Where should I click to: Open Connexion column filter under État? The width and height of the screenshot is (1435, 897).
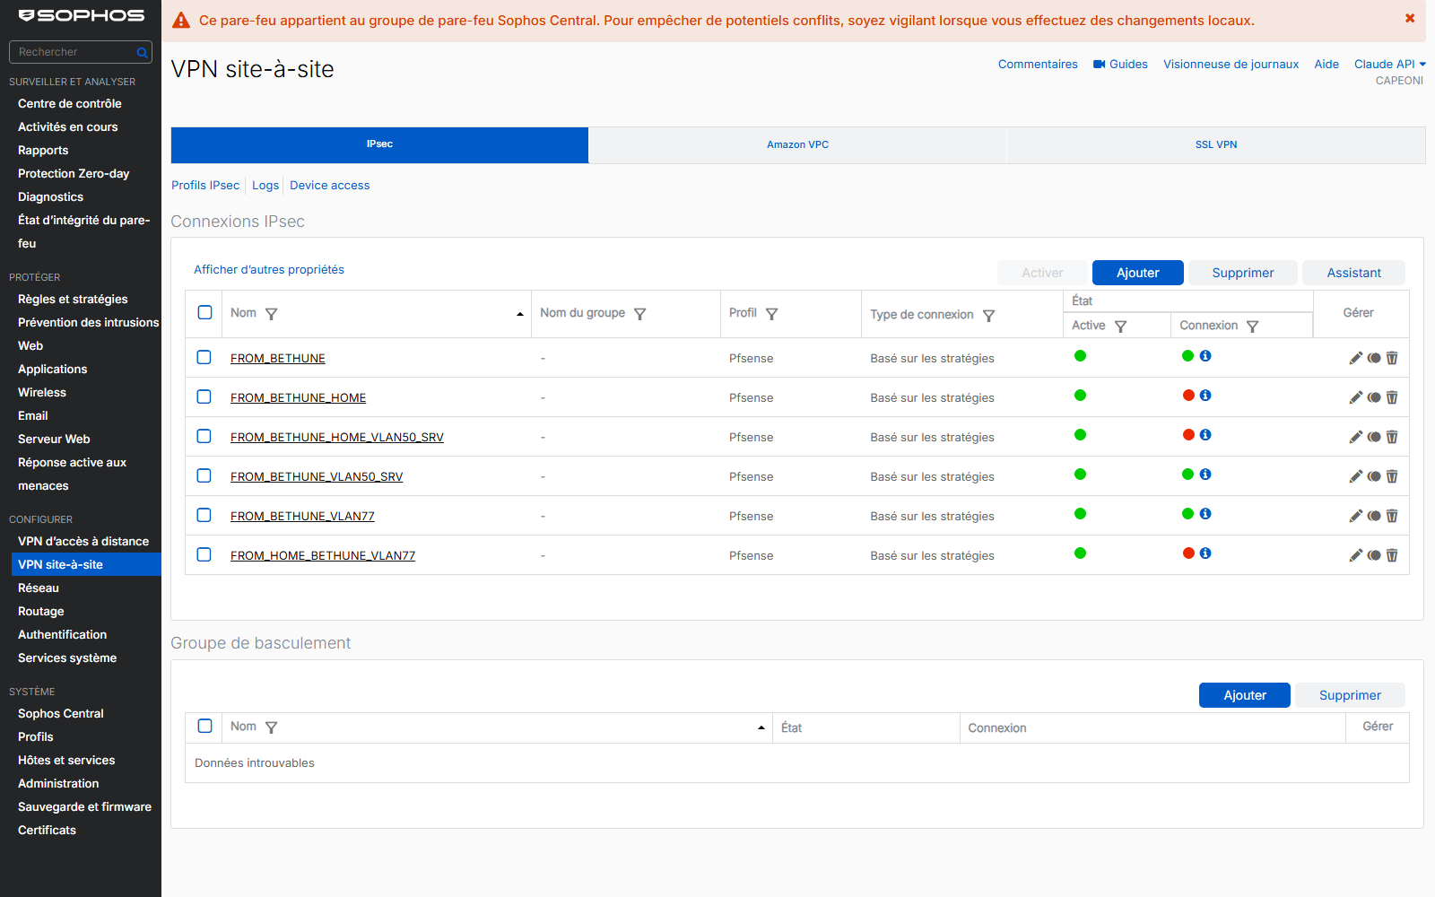[1252, 327]
